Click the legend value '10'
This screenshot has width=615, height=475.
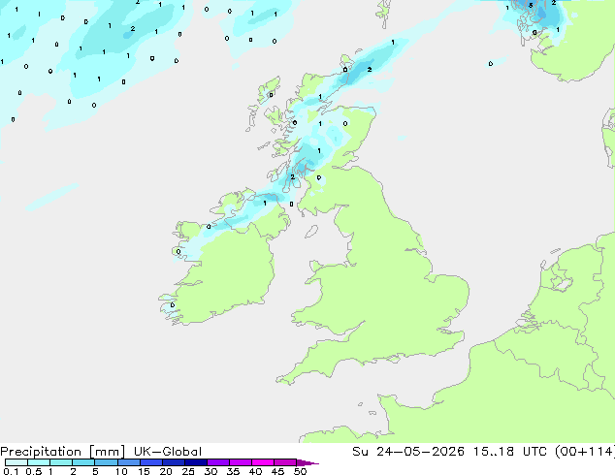coord(121,471)
